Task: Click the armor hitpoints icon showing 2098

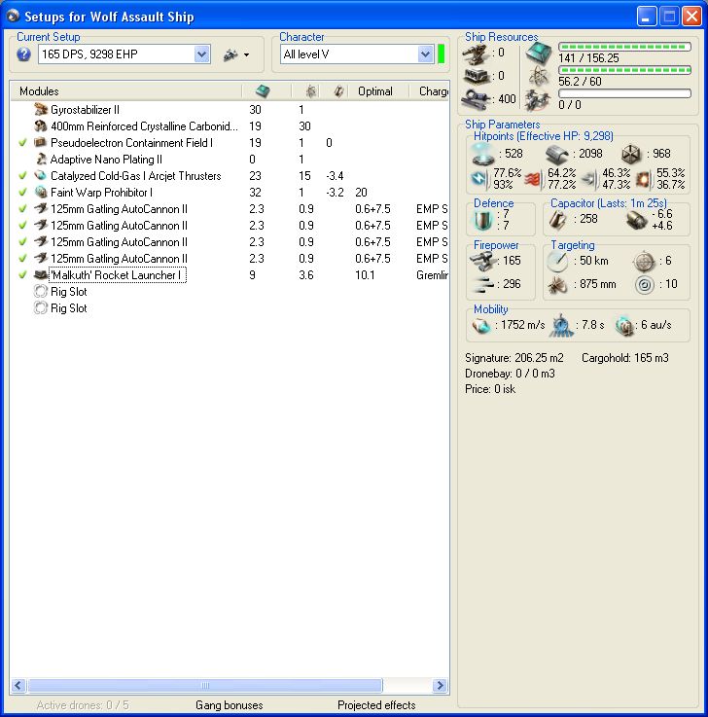Action: click(x=557, y=155)
